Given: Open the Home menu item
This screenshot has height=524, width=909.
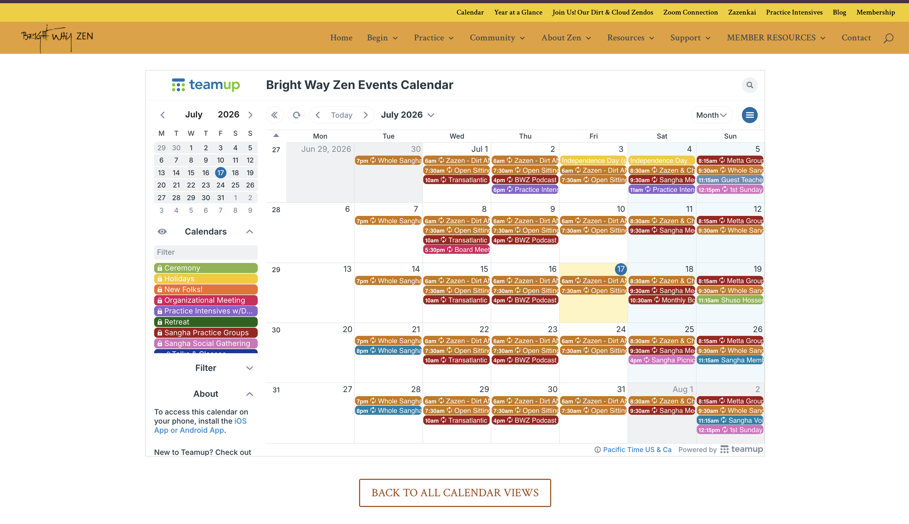Looking at the screenshot, I should point(341,38).
